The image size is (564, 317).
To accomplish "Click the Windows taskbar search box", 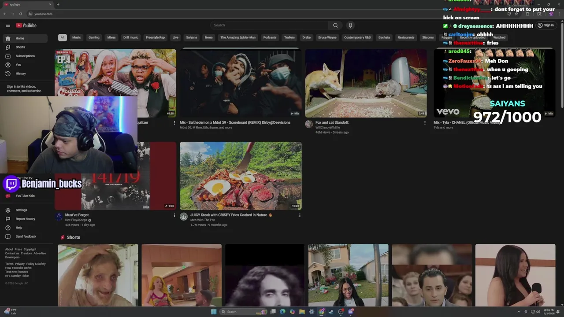I will [x=243, y=312].
